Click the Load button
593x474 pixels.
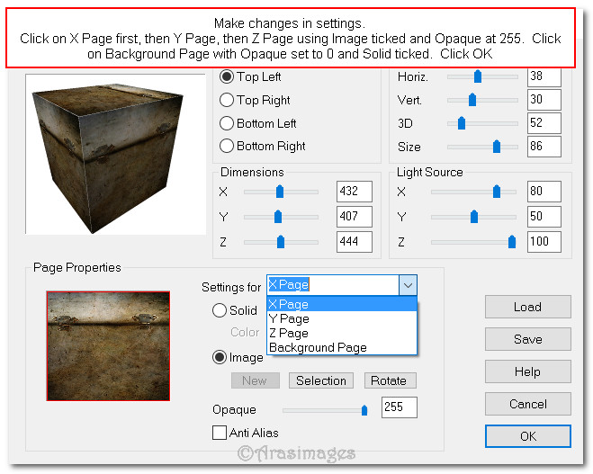coord(527,307)
